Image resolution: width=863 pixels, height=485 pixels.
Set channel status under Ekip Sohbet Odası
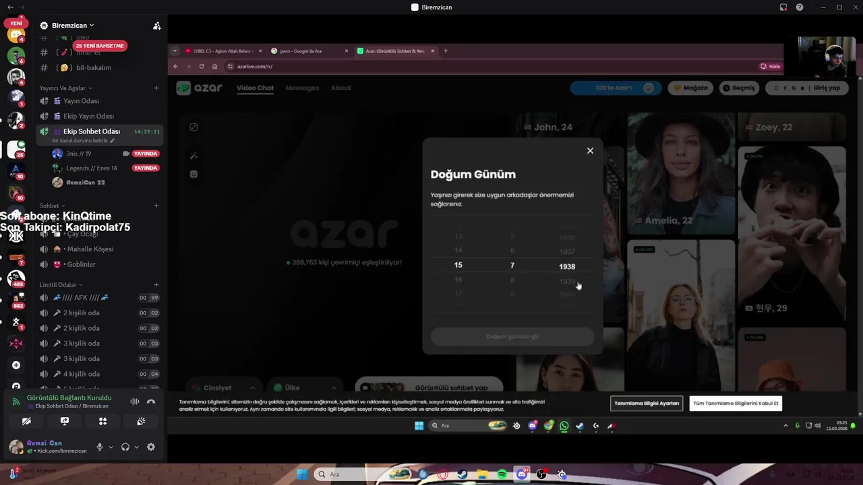pos(83,141)
